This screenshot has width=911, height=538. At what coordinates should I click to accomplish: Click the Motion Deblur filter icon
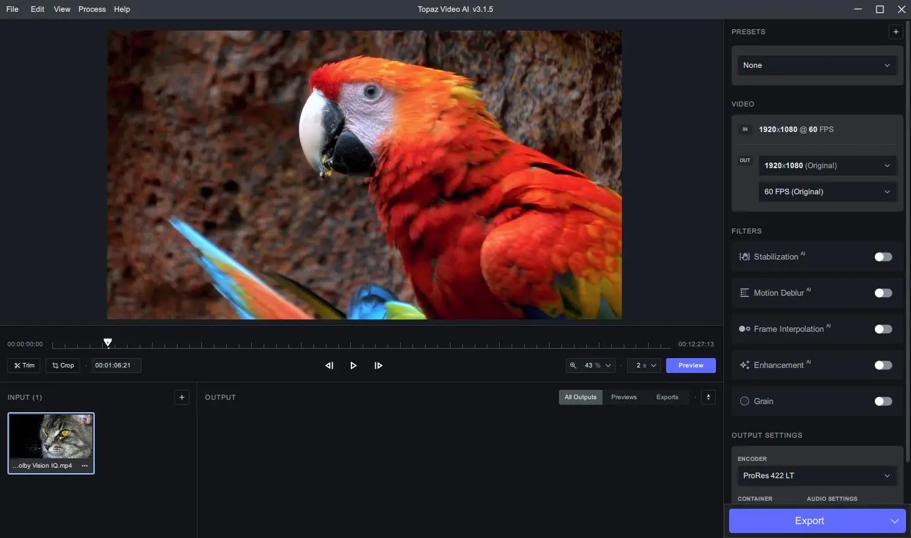(x=744, y=293)
